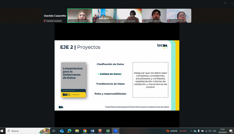
Task: Restore down the Zoom meeting window
Action: coord(225,3)
